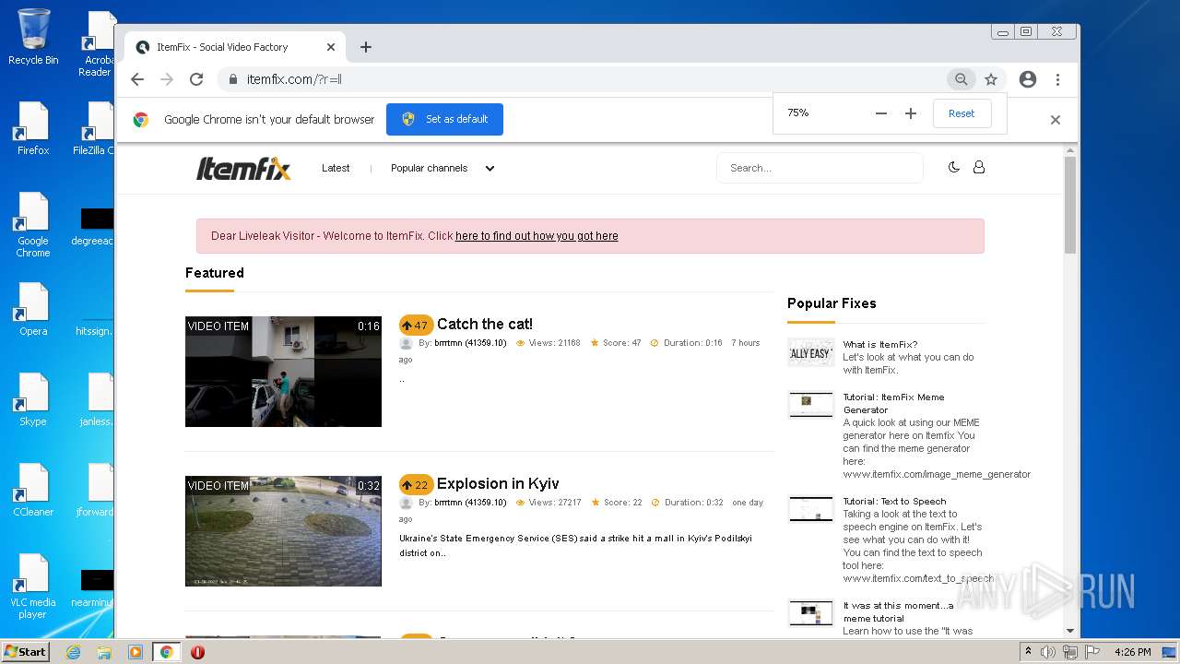This screenshot has width=1180, height=664.
Task: Reset page zoom level
Action: click(x=962, y=113)
